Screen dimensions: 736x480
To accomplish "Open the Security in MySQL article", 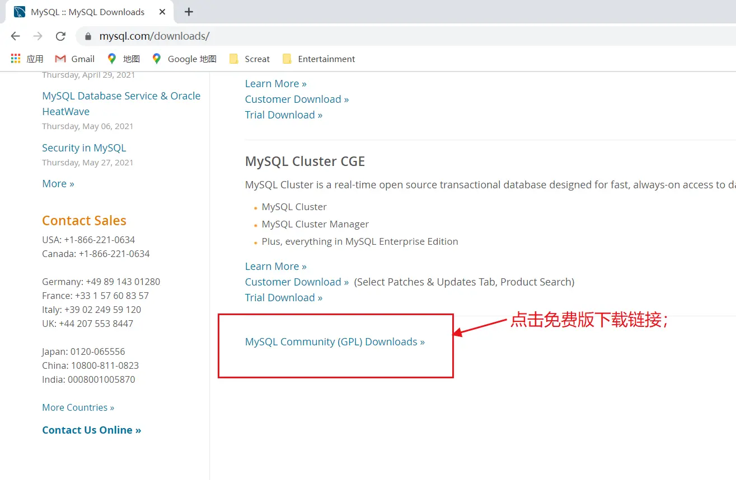I will pyautogui.click(x=84, y=148).
